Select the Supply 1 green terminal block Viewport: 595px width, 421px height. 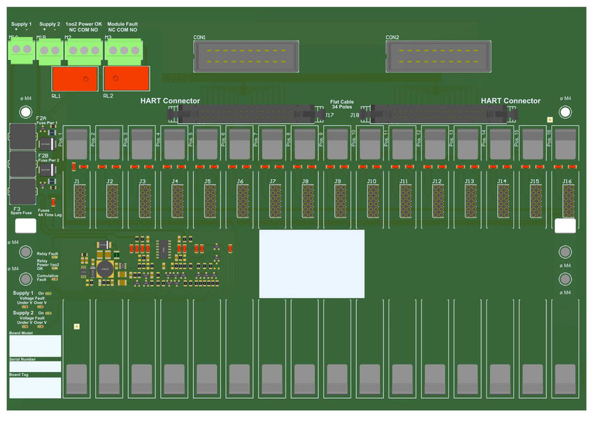click(21, 50)
